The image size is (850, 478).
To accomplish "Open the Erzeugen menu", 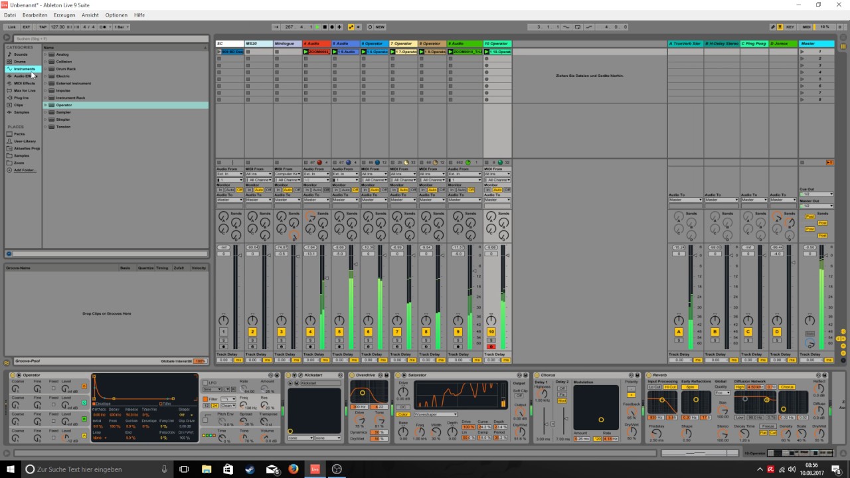I will point(64,15).
